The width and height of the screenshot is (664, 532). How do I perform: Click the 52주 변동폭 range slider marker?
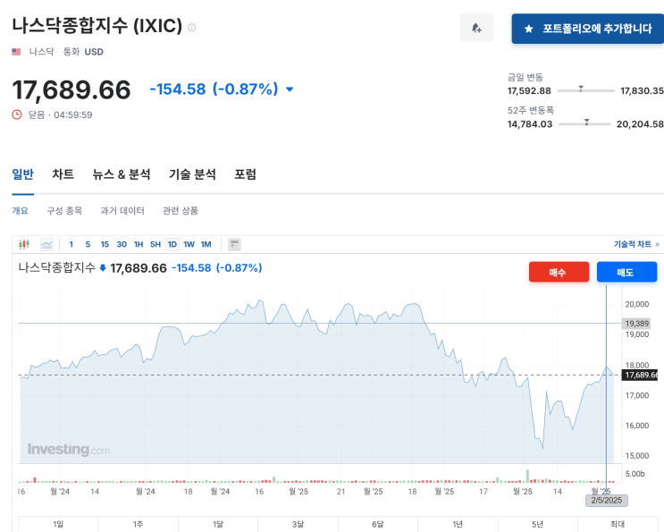coord(586,122)
